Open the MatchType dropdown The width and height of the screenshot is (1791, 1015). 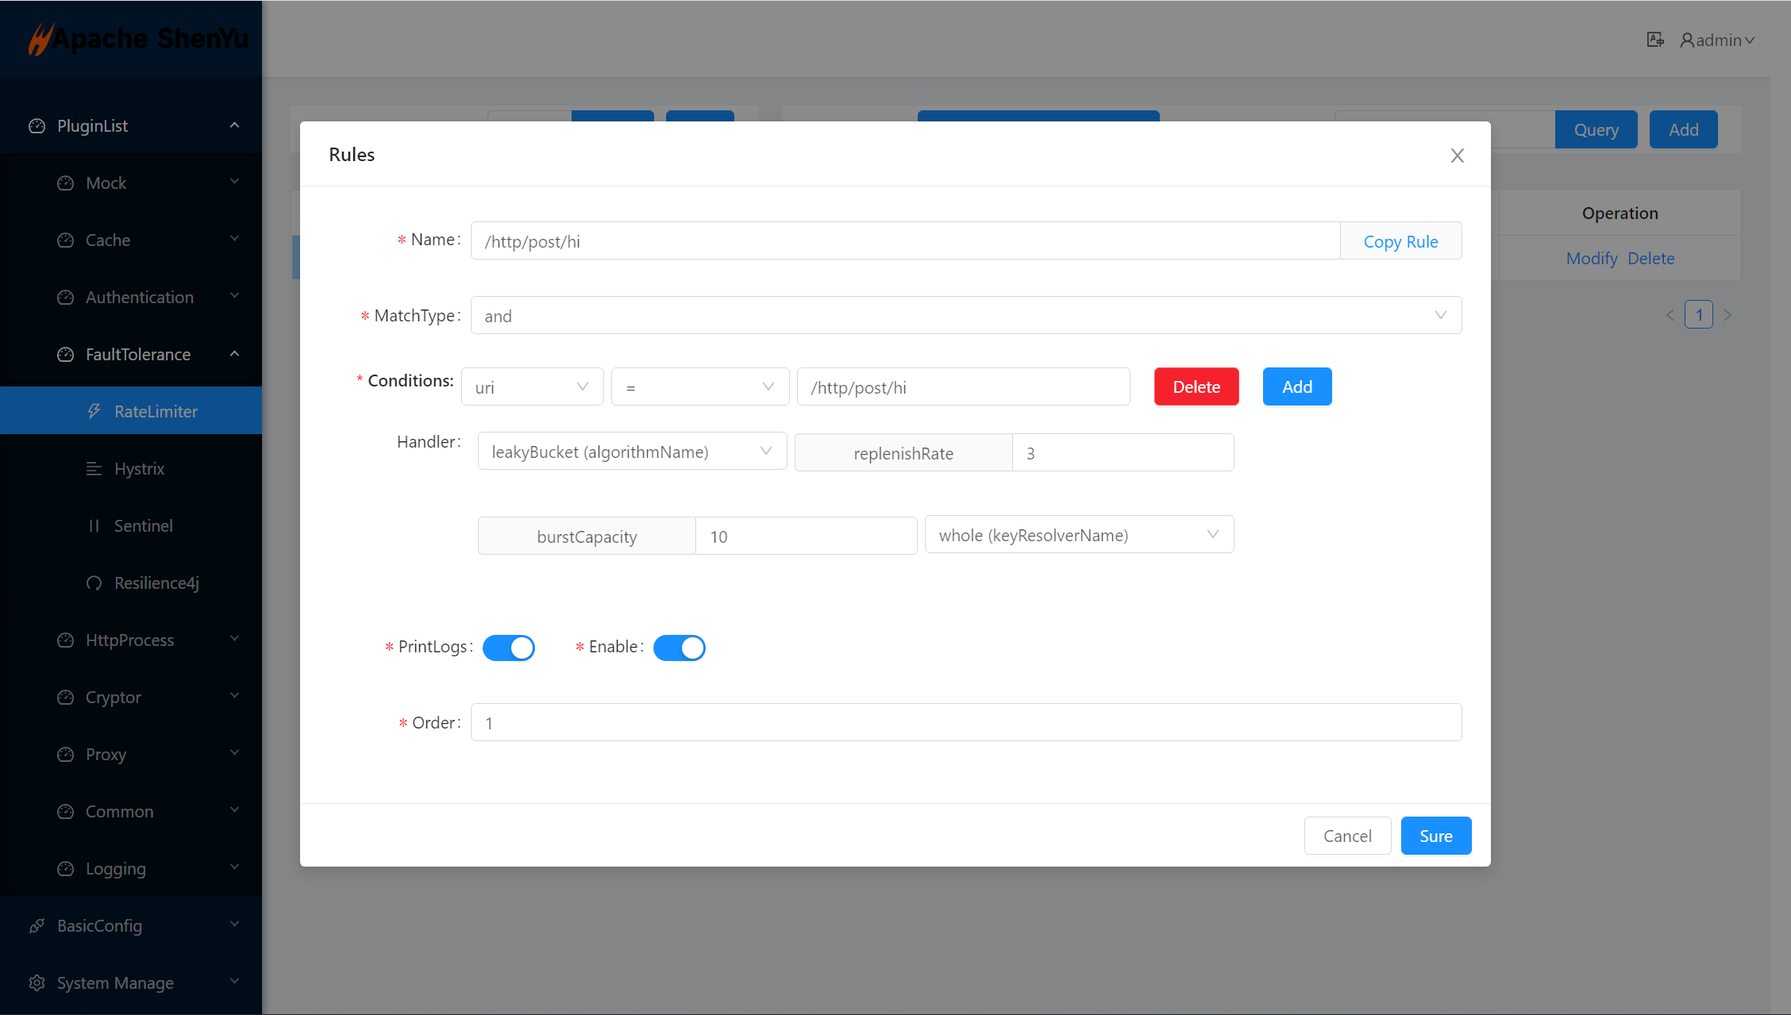965,316
